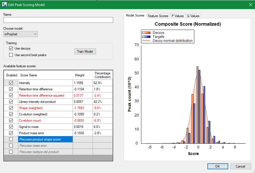Disable the Use decoys checkbox
255x173 pixels.
11,48
